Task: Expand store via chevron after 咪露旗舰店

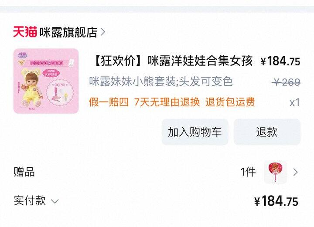Action: (103, 32)
